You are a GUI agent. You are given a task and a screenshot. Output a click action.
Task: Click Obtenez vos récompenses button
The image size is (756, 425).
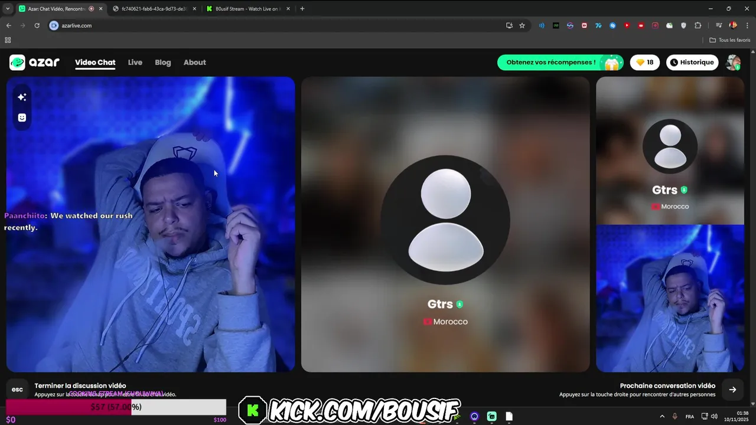click(x=560, y=62)
